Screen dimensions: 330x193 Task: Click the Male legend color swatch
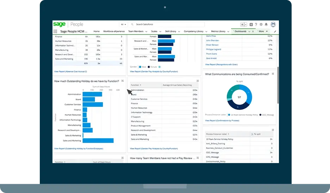coord(140,67)
